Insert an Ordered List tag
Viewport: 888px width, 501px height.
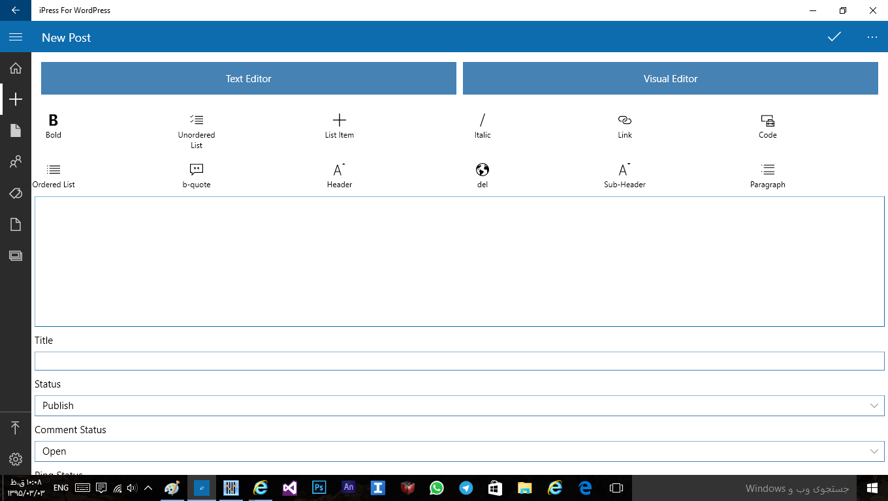tap(54, 175)
